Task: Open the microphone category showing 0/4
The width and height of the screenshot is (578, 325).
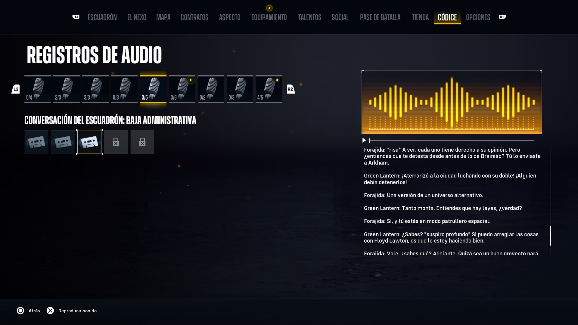Action: point(38,89)
